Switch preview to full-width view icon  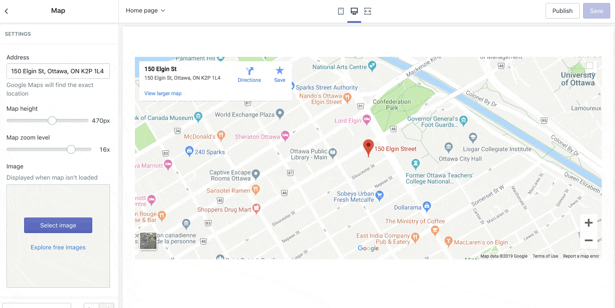[368, 11]
